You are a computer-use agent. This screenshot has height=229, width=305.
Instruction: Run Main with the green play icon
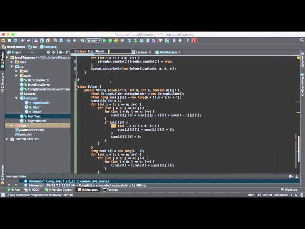(x=104, y=41)
